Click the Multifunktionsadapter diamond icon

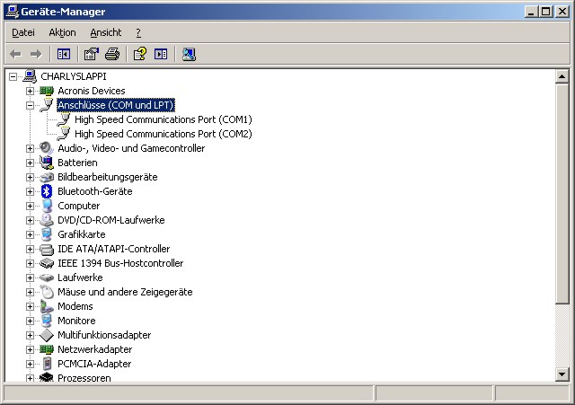tap(47, 335)
